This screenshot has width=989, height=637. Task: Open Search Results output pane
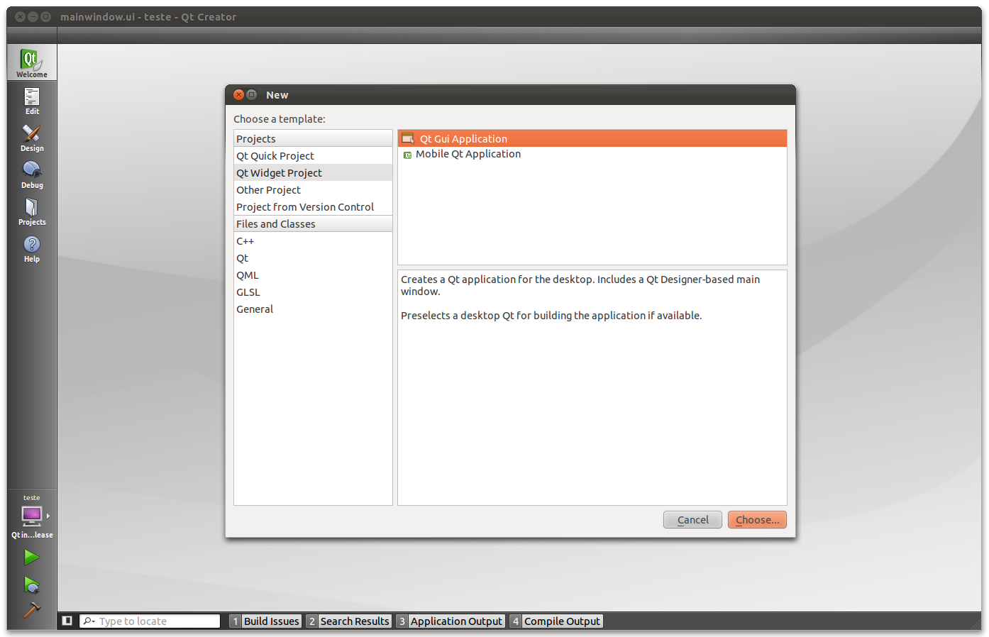(348, 621)
